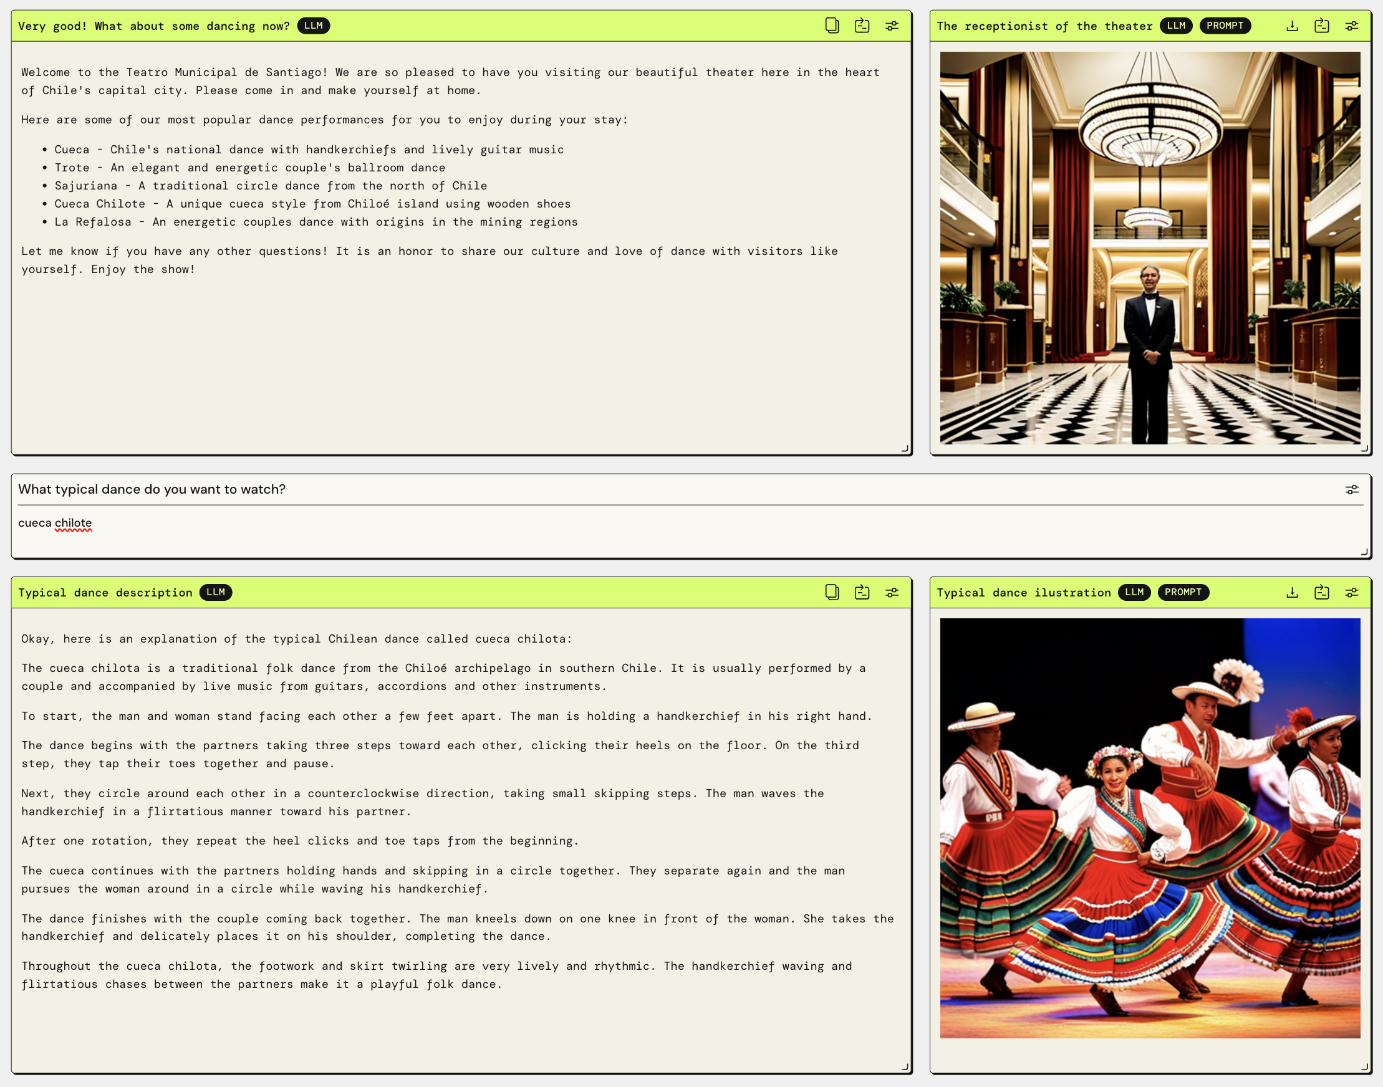This screenshot has width=1383, height=1087.
Task: Click the LLM badge on Typical dance description
Action: pyautogui.click(x=215, y=593)
